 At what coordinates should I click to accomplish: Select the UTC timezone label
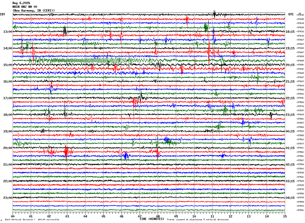click(x=291, y=14)
